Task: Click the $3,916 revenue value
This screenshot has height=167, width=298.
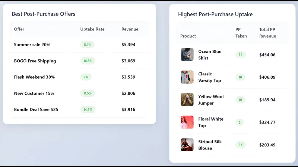Action: pos(129,109)
